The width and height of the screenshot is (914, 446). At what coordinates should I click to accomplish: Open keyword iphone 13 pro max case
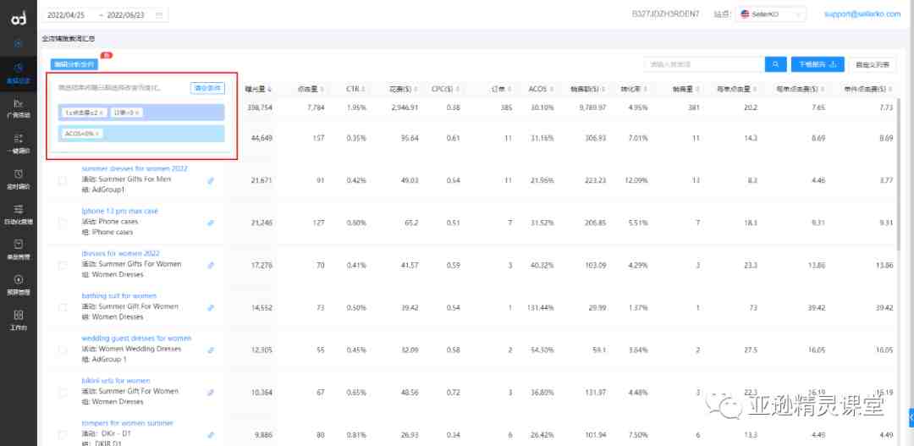(x=120, y=211)
